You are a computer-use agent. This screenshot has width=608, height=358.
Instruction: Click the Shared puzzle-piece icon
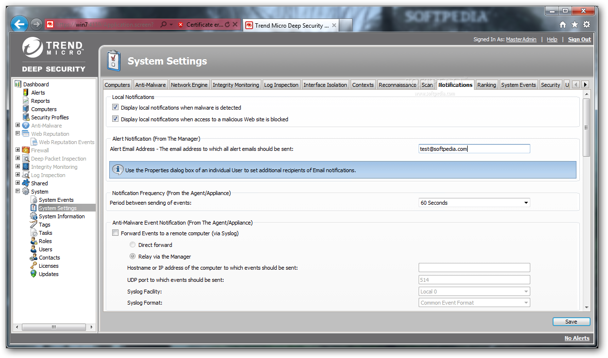[26, 183]
